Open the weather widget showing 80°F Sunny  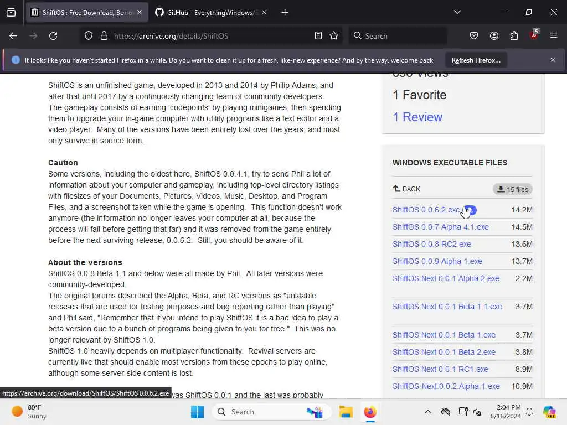click(29, 412)
